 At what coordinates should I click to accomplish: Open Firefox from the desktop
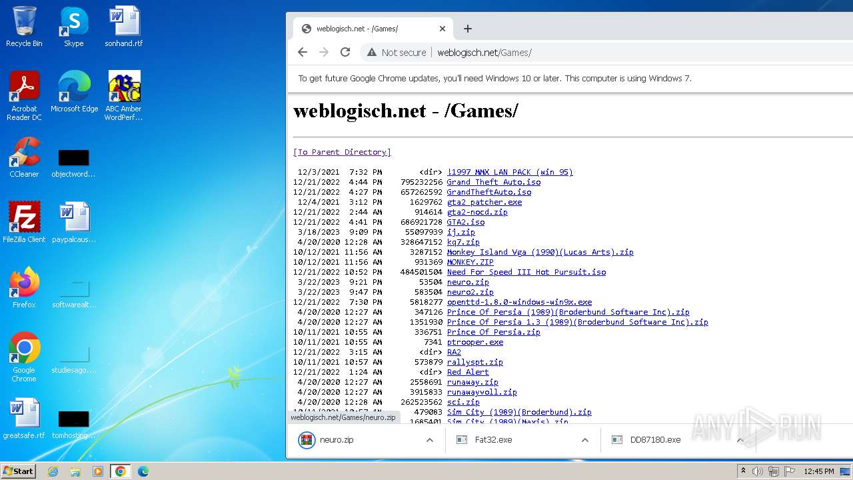[24, 287]
